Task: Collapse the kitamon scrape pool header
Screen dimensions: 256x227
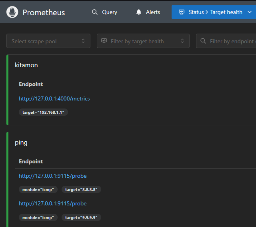Action: click(26, 65)
